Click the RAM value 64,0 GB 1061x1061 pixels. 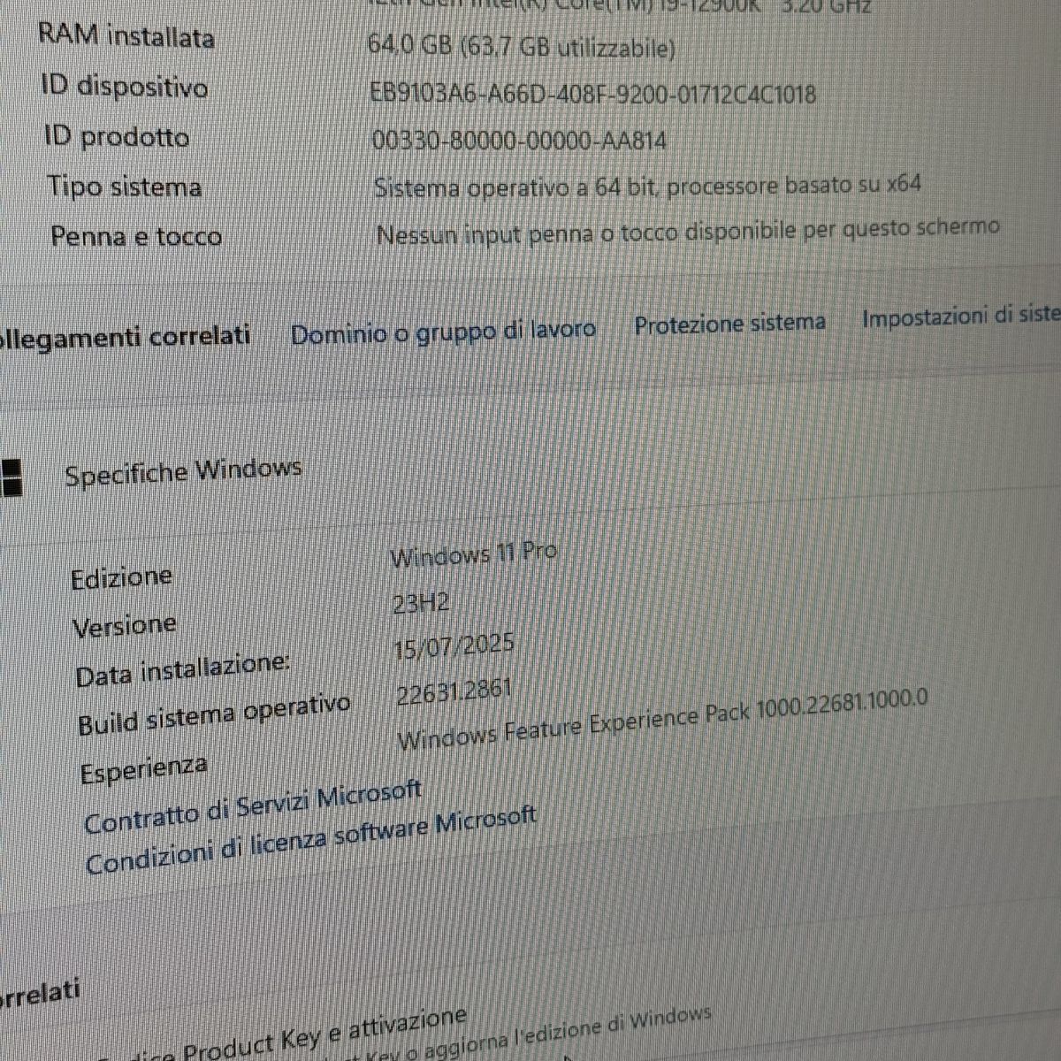522,47
